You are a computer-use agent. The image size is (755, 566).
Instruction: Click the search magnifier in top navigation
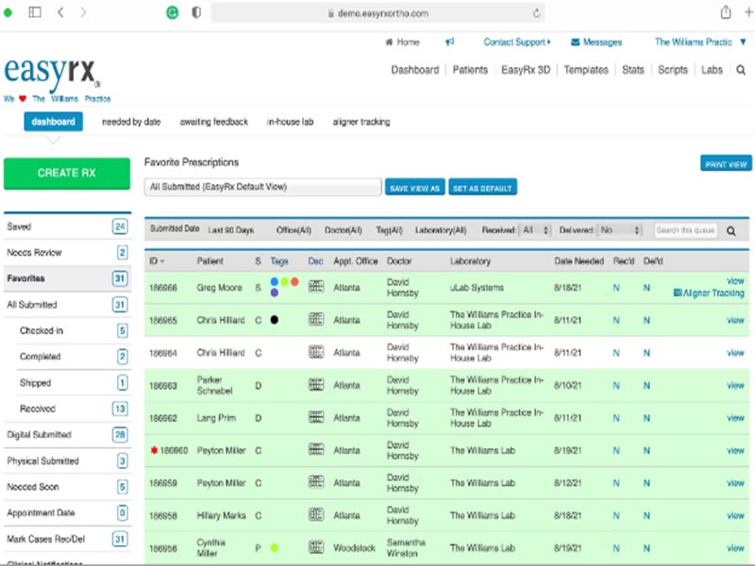pyautogui.click(x=741, y=70)
